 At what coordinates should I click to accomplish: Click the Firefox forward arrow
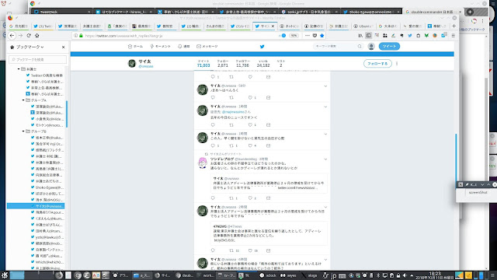click(20, 36)
